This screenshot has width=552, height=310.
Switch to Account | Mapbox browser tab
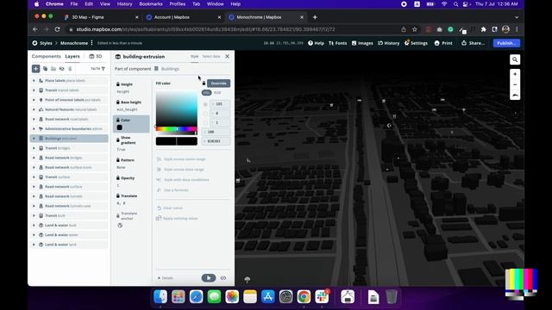(x=184, y=17)
